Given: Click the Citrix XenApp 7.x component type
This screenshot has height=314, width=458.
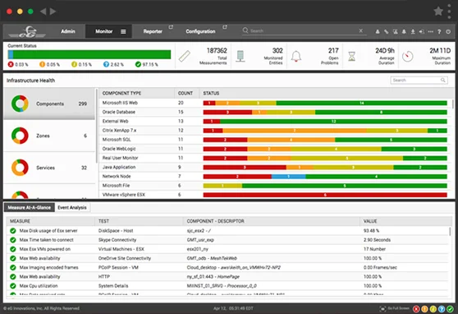Looking at the screenshot, I should (119, 130).
